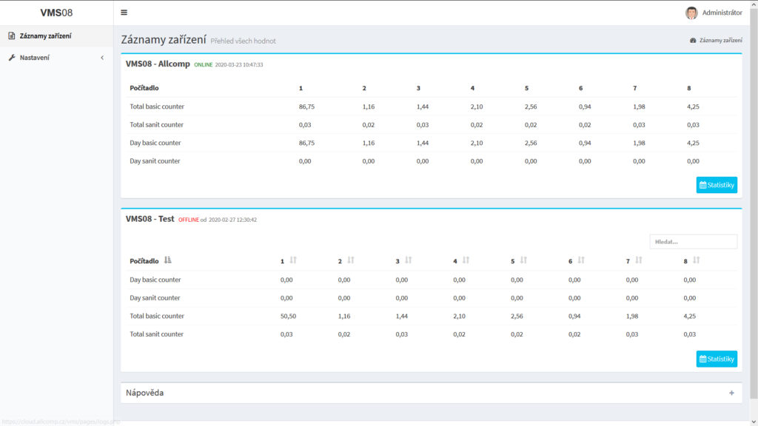Image resolution: width=758 pixels, height=426 pixels.
Task: Sort by column 5 in Test table
Action: (x=523, y=260)
